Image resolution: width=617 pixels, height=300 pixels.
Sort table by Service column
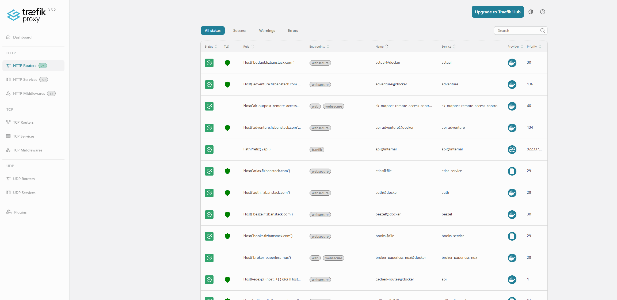click(x=449, y=47)
